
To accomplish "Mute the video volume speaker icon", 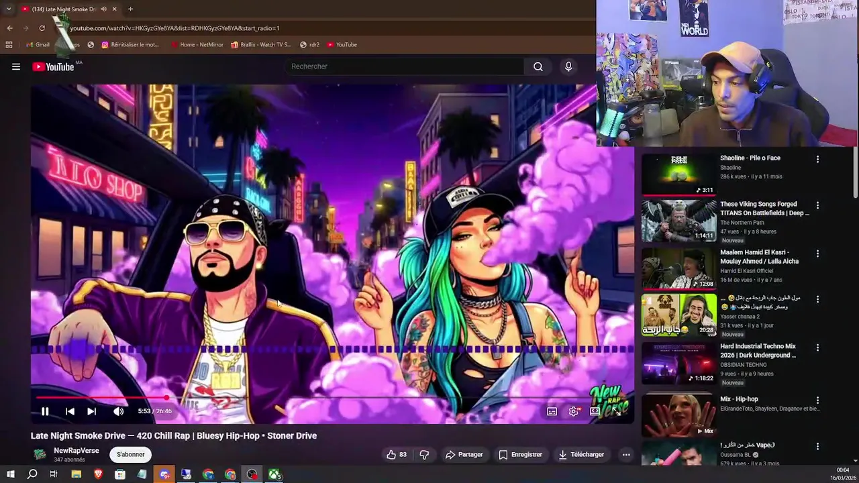I will [x=118, y=411].
